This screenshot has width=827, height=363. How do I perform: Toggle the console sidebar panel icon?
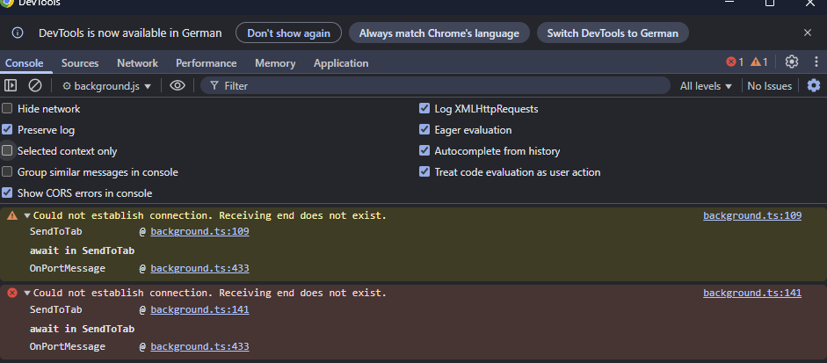point(11,85)
